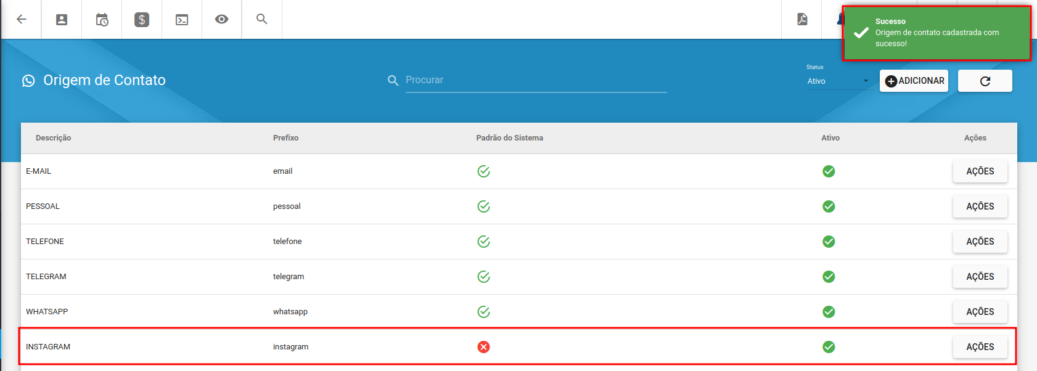
Task: Open AÇÕES for the TELEFONE row
Action: (980, 242)
